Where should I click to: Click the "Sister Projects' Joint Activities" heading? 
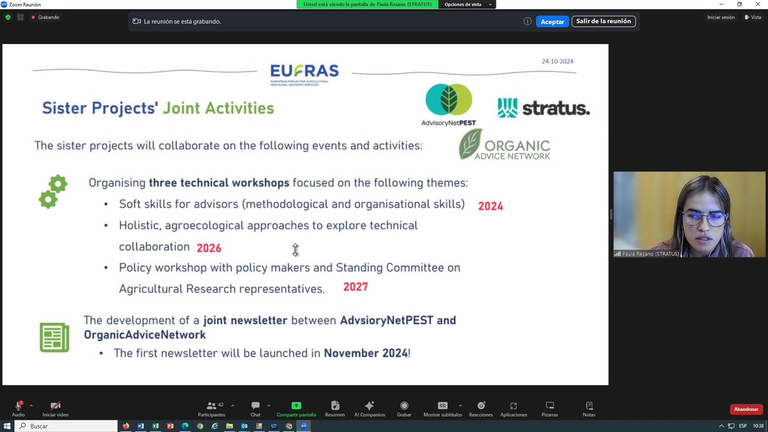tap(158, 108)
